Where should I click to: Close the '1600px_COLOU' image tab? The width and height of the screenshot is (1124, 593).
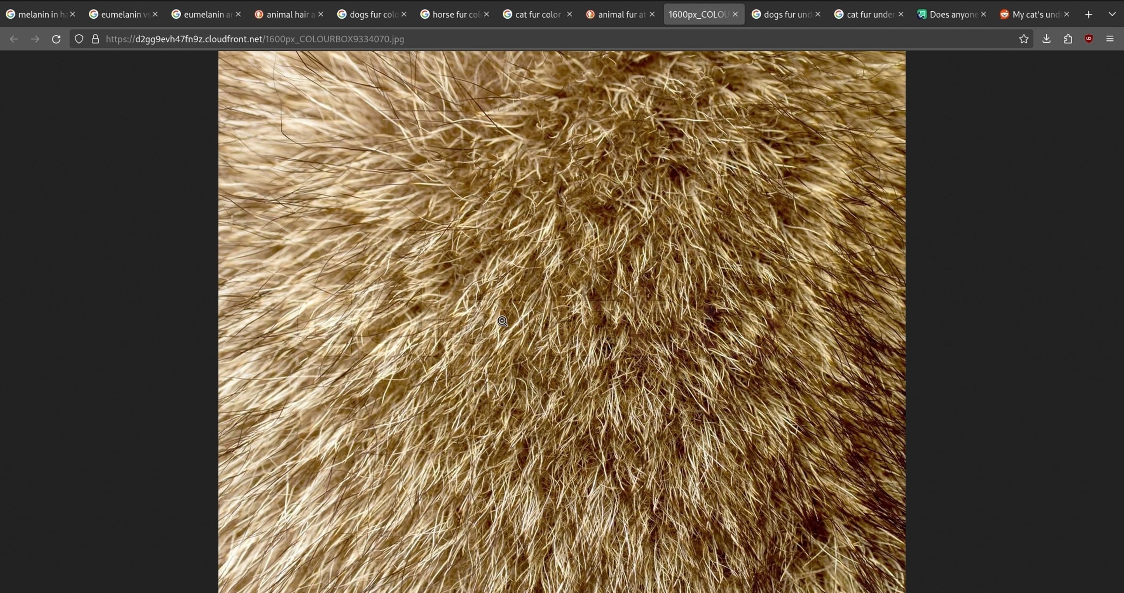click(735, 15)
